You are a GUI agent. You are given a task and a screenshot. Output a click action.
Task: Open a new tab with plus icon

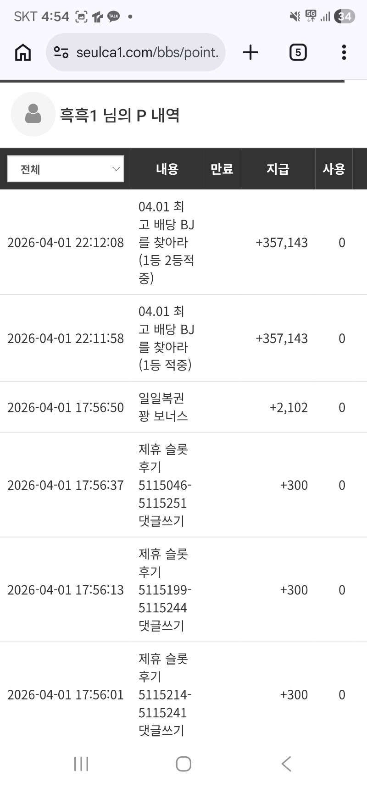250,52
